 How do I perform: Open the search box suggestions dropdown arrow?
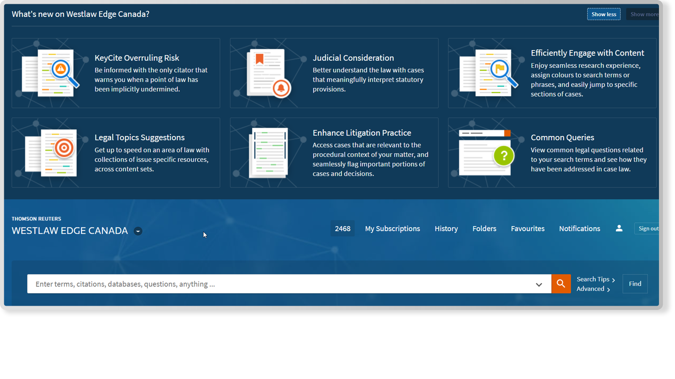539,284
